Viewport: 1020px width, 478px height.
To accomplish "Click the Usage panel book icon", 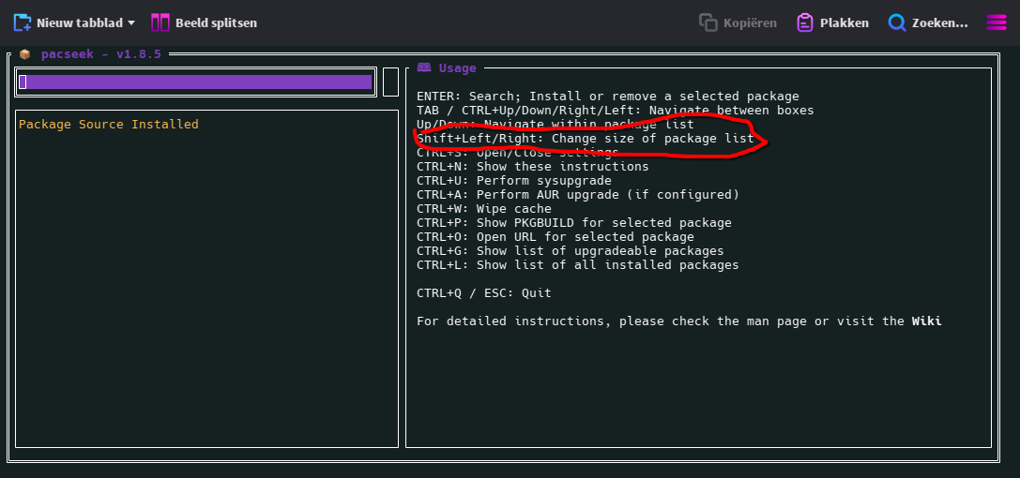I will tap(424, 68).
